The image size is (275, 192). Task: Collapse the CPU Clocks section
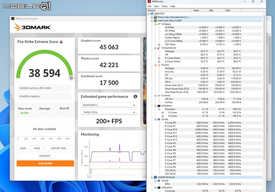(x=155, y=120)
